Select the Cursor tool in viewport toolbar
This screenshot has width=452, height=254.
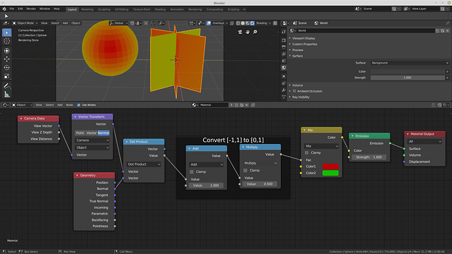7,41
